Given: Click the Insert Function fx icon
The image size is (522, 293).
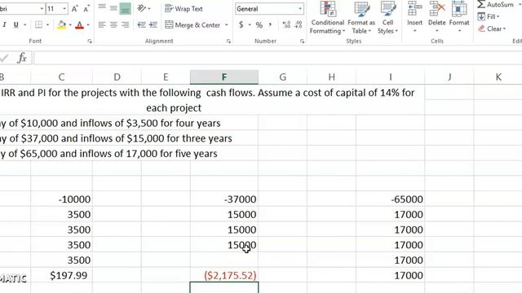Looking at the screenshot, I should 22,58.
